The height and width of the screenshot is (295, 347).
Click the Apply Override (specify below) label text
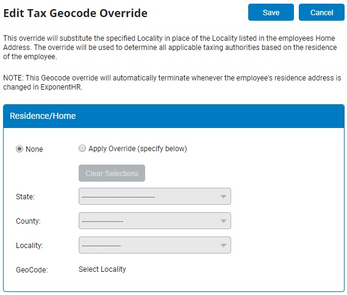(138, 148)
